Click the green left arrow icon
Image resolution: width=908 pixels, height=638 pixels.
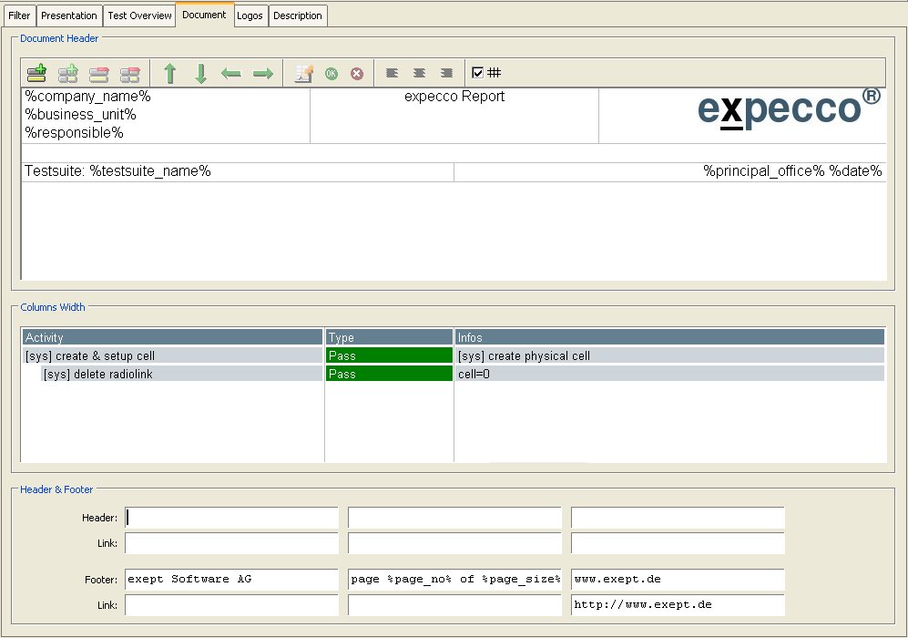click(231, 74)
